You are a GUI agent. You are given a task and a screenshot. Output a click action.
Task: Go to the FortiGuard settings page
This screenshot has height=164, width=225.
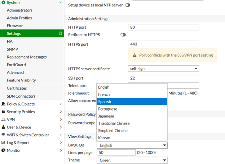tap(16, 65)
